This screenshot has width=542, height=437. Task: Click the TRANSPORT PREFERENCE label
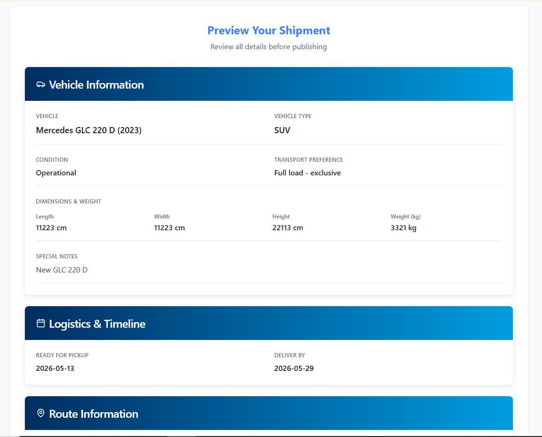(308, 159)
